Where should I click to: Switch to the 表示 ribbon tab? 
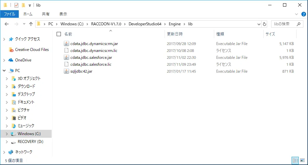pos(63,14)
